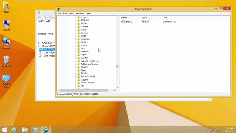This screenshot has height=133, width=236.
Task: Select the srvnet folder icon
Action: 79,17
